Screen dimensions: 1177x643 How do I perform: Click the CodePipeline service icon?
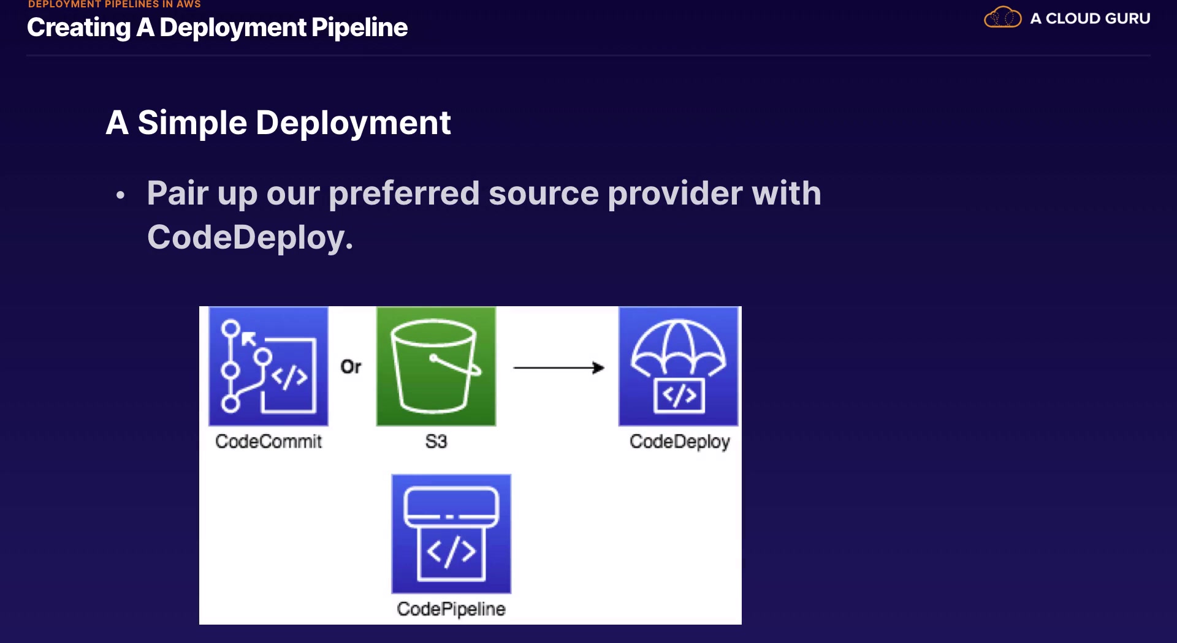(x=451, y=533)
